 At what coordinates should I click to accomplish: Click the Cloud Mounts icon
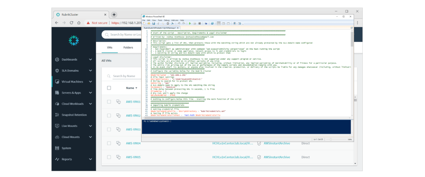click(x=57, y=137)
